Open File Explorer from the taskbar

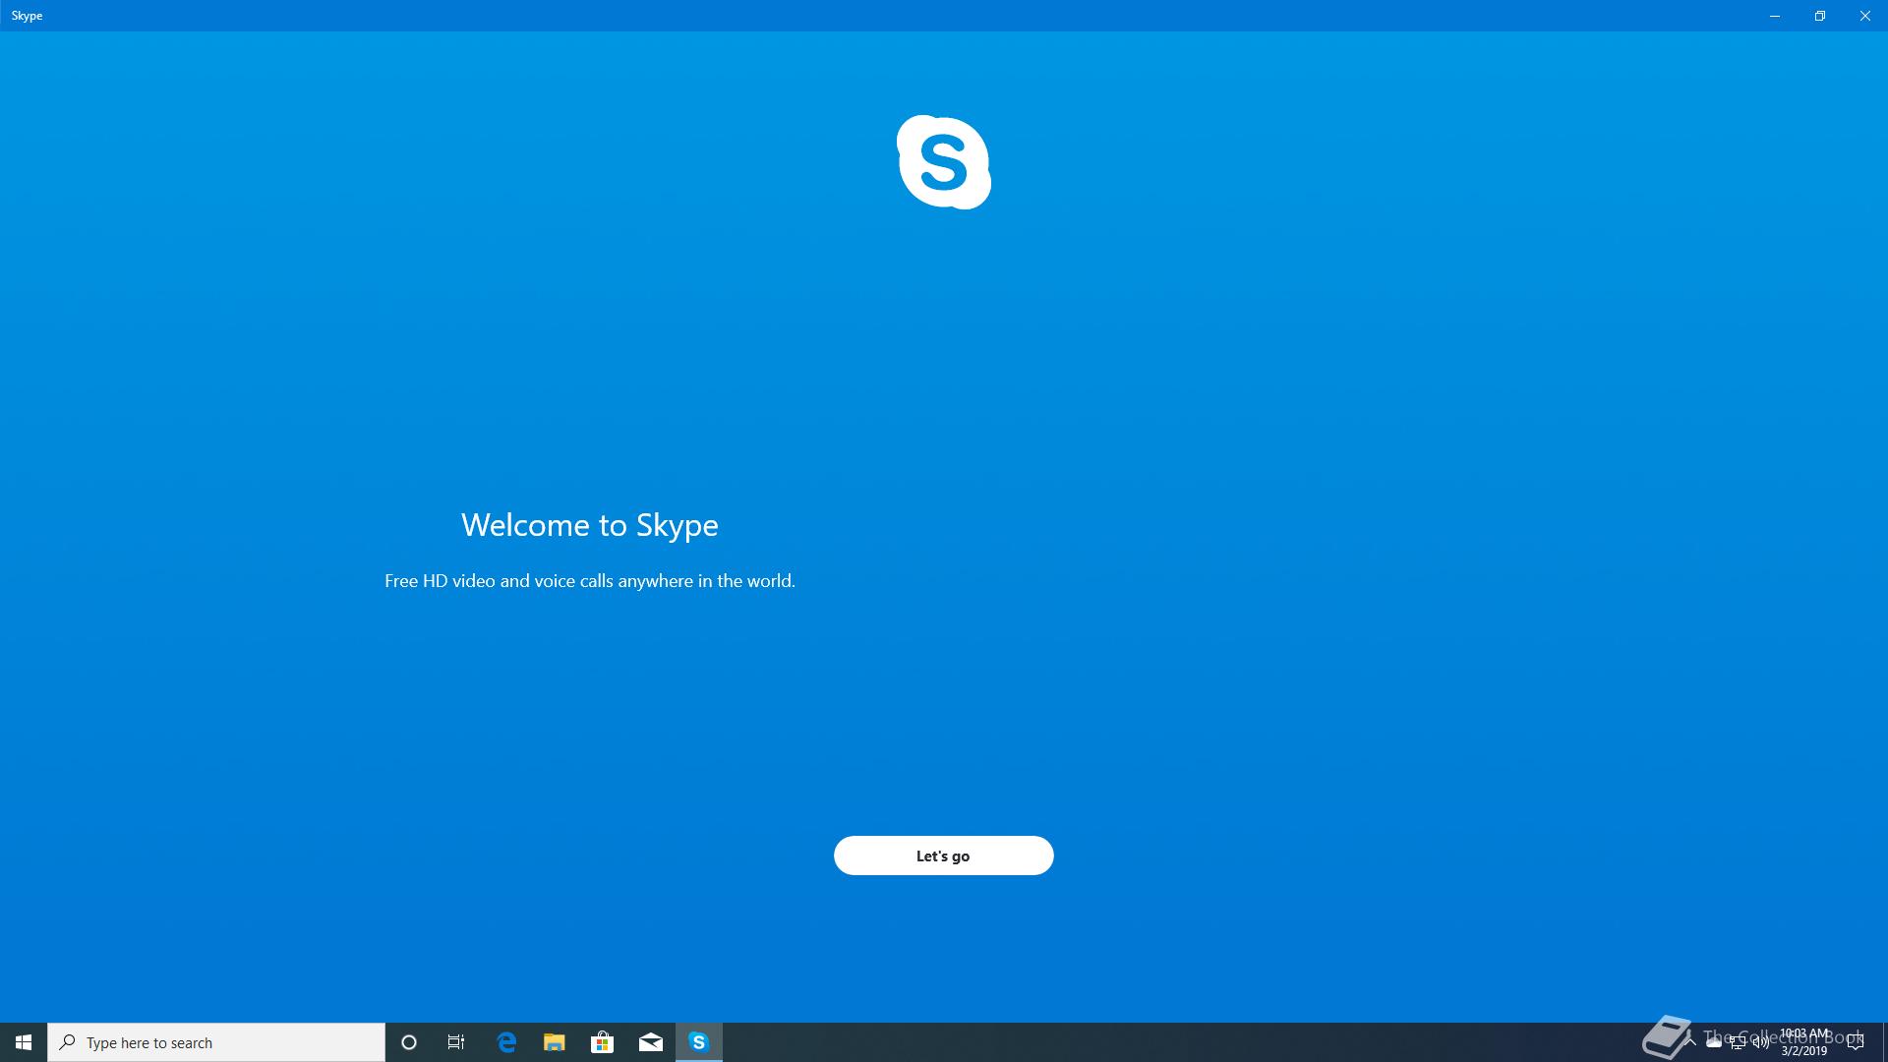pos(555,1042)
